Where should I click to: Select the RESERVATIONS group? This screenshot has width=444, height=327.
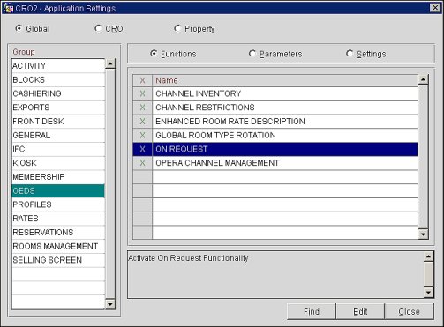[58, 233]
